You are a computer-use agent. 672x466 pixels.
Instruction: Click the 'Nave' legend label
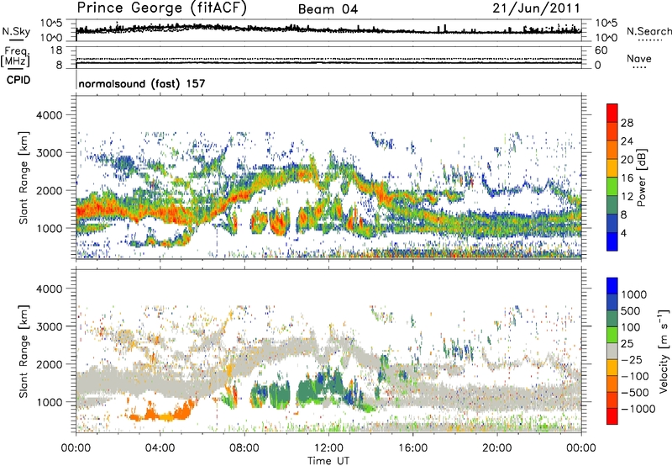coord(639,58)
